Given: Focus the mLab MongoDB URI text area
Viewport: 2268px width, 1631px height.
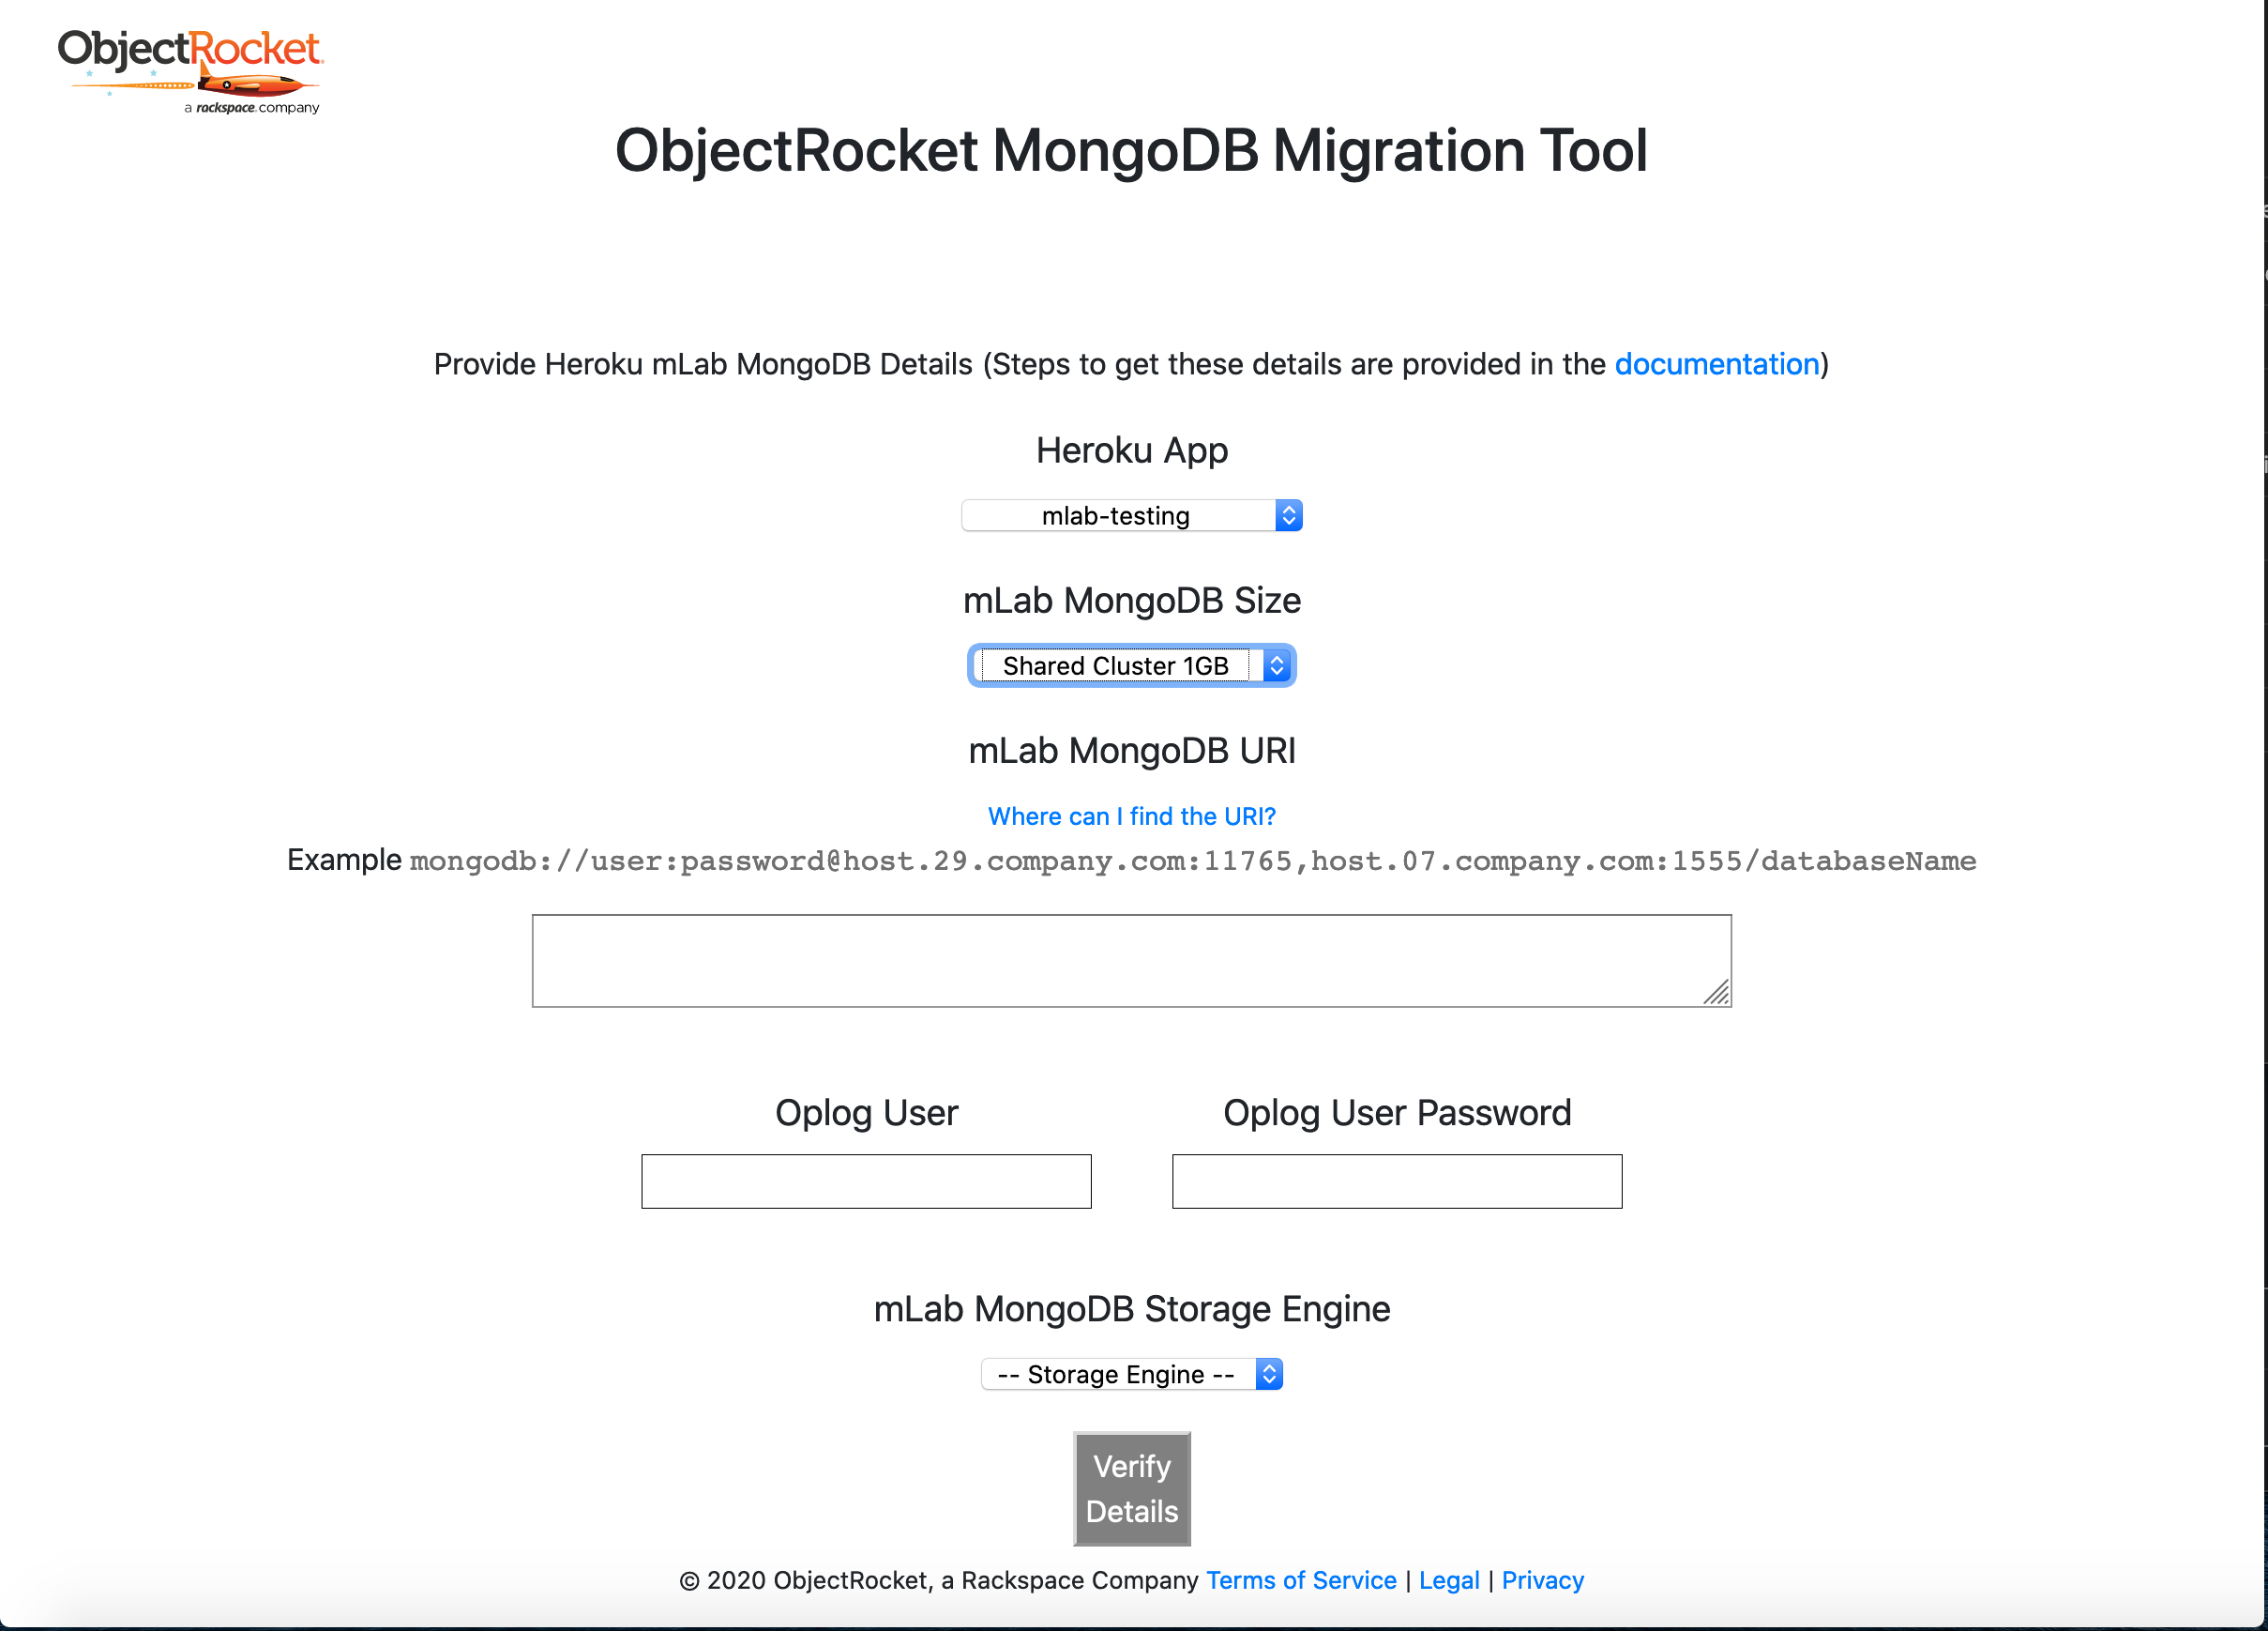Looking at the screenshot, I should [x=1131, y=961].
